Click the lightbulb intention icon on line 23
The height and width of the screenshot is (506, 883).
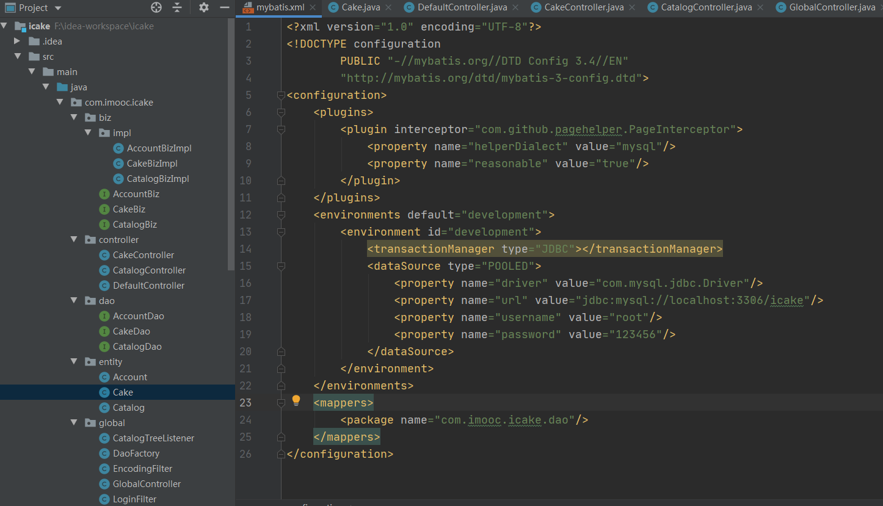point(296,400)
